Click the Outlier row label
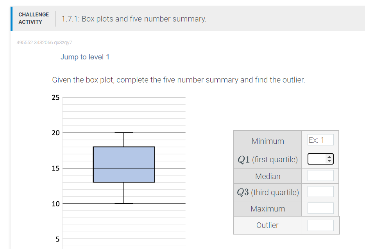Image resolution: width=365 pixels, height=249 pixels. tap(267, 225)
